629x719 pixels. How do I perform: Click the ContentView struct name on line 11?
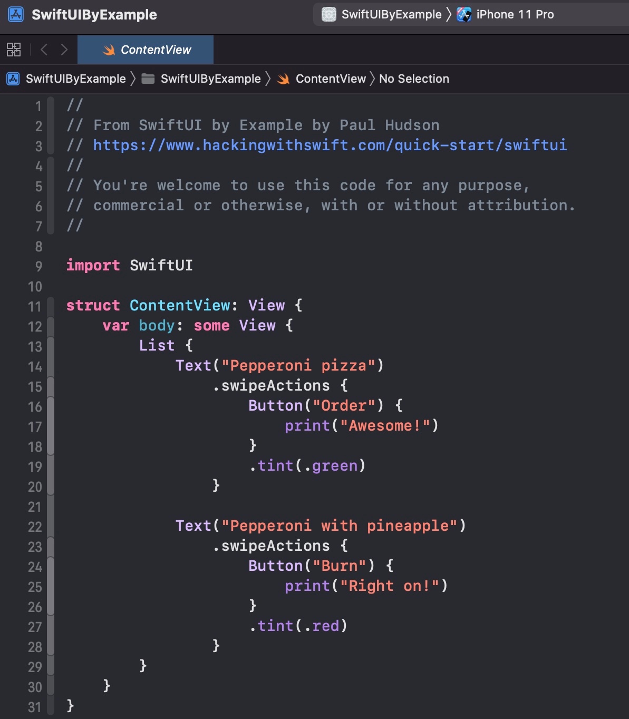180,305
